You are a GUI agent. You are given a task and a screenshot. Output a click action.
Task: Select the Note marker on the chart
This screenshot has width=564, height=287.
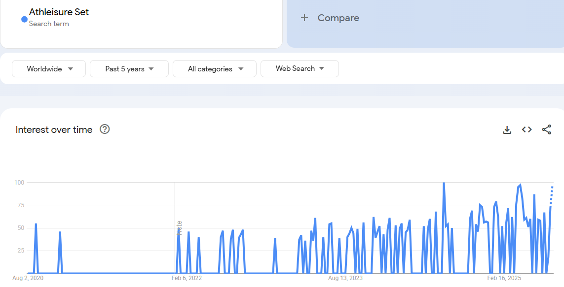[179, 227]
